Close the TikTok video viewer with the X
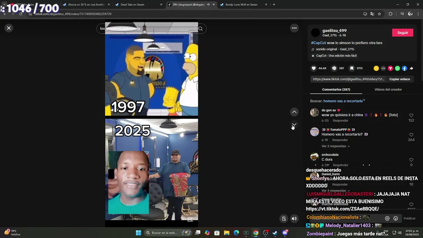Image resolution: width=423 pixels, height=238 pixels. pyautogui.click(x=9, y=28)
